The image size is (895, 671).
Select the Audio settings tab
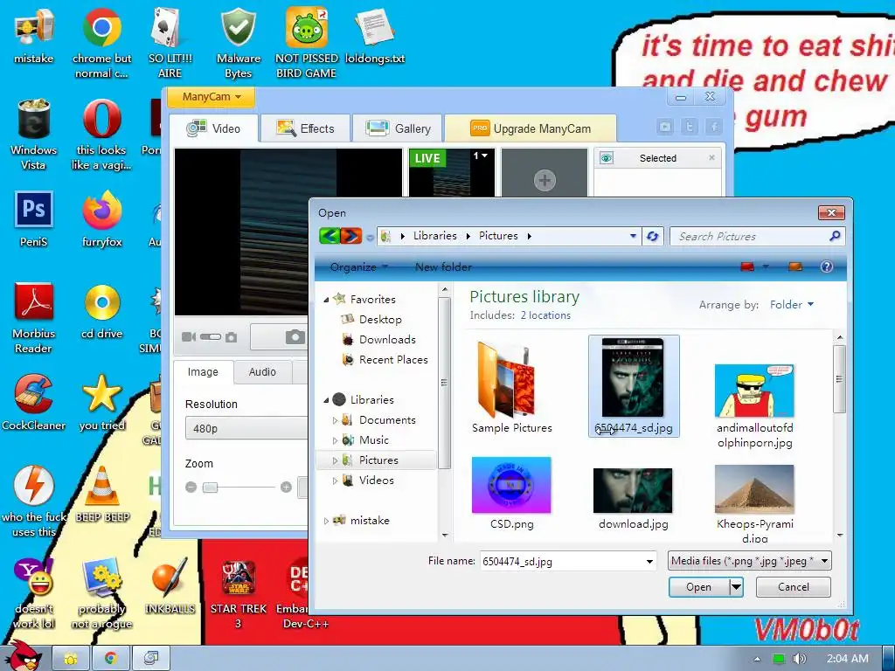[262, 372]
